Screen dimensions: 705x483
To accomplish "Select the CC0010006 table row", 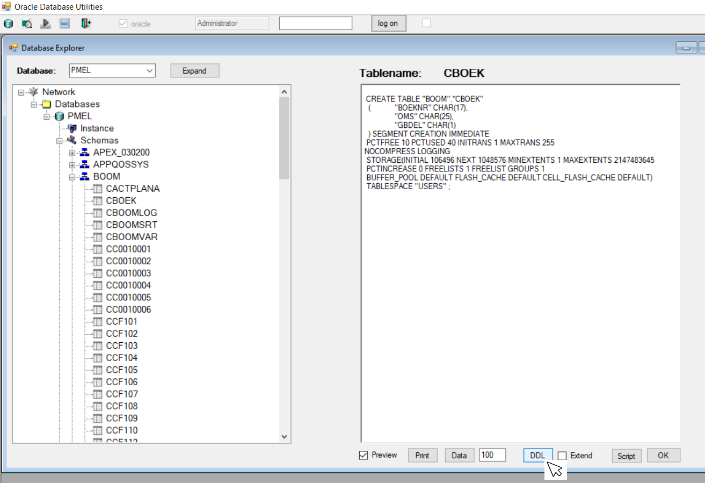I will pyautogui.click(x=128, y=309).
